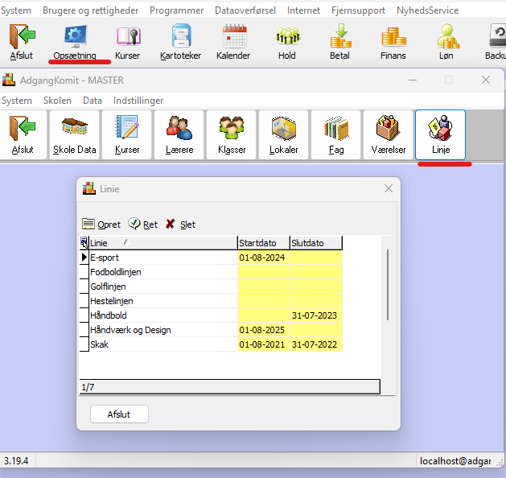The height and width of the screenshot is (478, 506).
Task: Open the top System menu
Action: coord(16,10)
